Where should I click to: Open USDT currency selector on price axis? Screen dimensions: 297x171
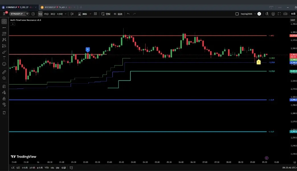point(293,20)
